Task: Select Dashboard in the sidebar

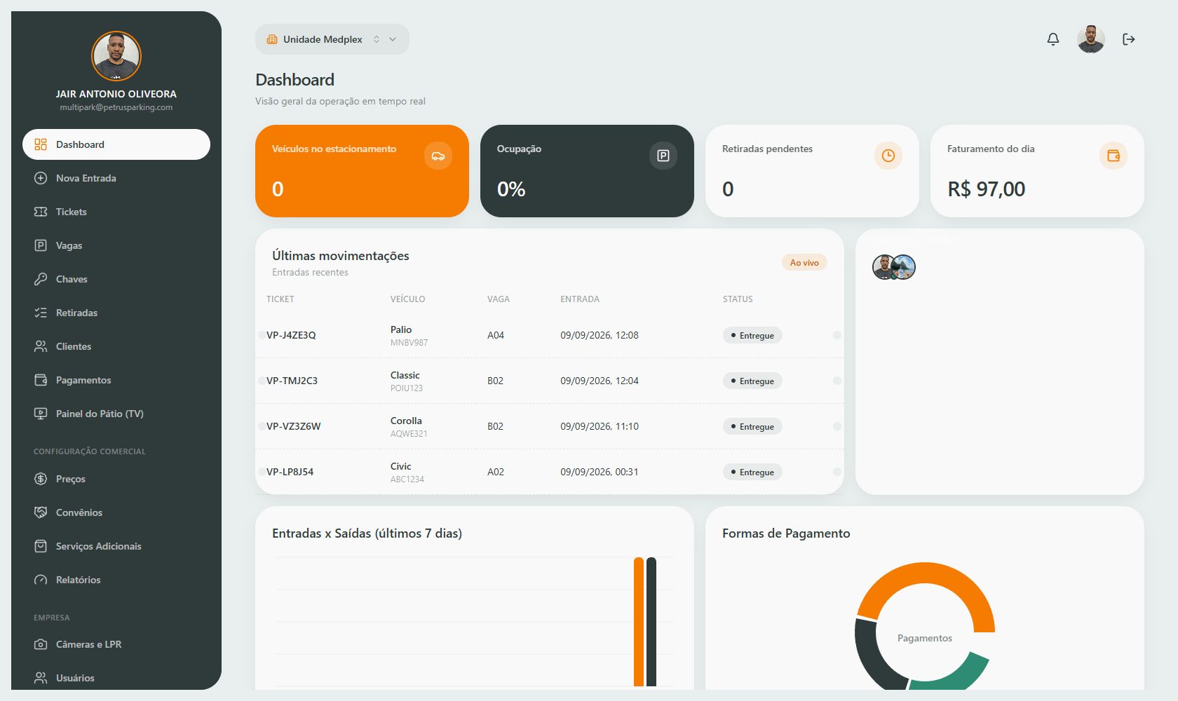Action: pyautogui.click(x=116, y=144)
